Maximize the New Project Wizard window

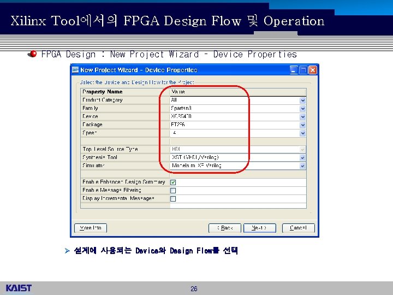click(303, 70)
